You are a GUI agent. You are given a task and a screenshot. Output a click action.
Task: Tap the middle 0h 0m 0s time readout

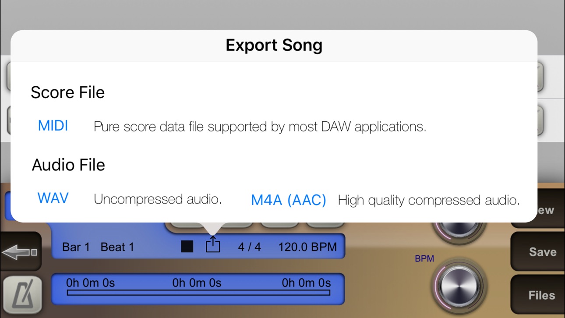(197, 283)
